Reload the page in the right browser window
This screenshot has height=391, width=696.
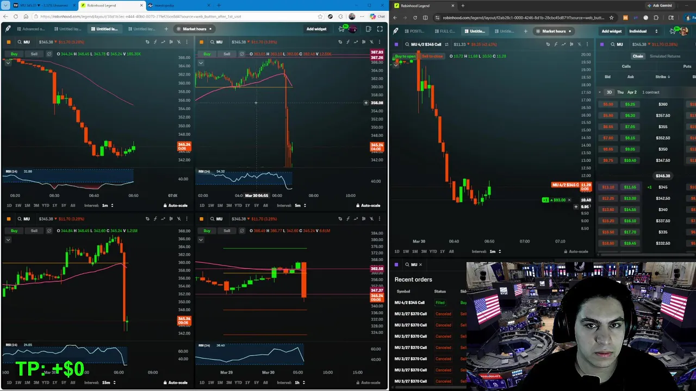click(x=415, y=18)
